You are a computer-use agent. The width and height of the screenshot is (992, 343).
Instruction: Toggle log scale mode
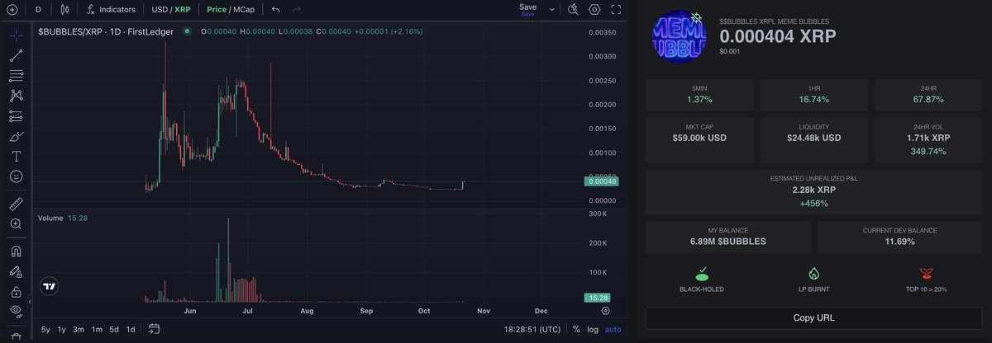[x=593, y=330]
